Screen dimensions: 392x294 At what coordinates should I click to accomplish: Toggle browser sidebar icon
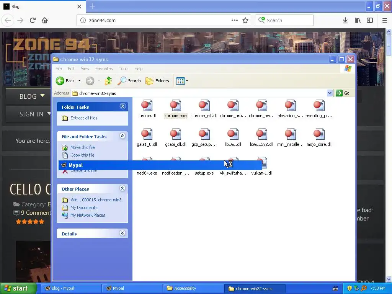[x=370, y=20]
